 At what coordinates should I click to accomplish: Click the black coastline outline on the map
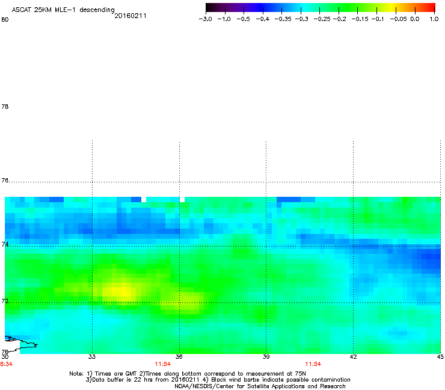(x=21, y=344)
